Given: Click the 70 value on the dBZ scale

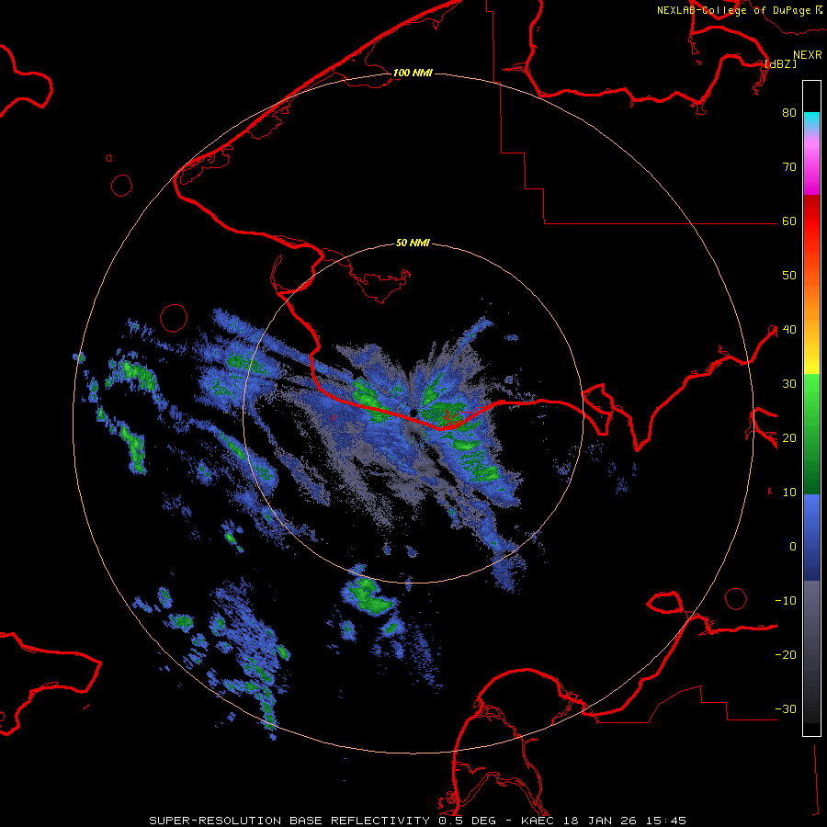Looking at the screenshot, I should (789, 166).
